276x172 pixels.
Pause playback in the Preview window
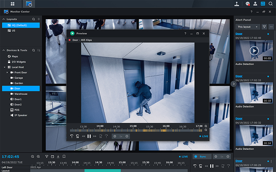pyautogui.click(x=89, y=136)
